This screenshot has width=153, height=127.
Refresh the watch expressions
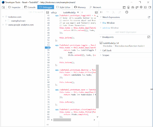click(149, 17)
